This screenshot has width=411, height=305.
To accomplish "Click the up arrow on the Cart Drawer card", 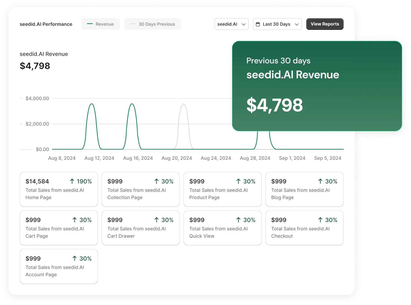I will [x=156, y=220].
